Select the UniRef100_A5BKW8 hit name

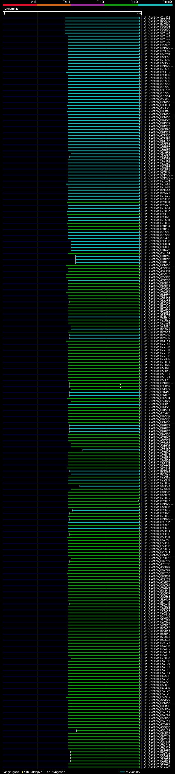[157, 368]
